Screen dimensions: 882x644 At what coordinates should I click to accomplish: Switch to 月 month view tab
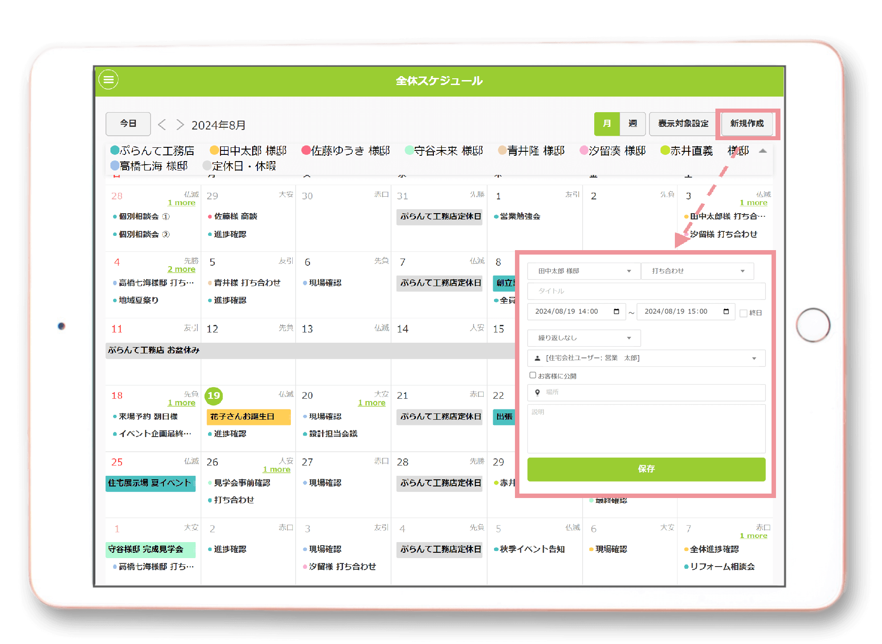607,124
